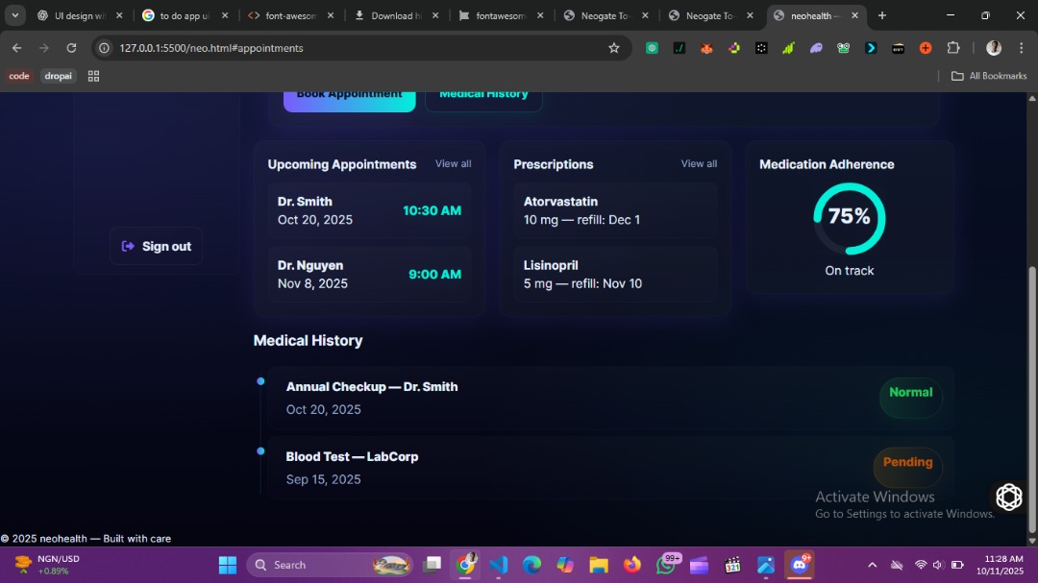Viewport: 1038px width, 583px height.
Task: Open the Lisinopril prescription card
Action: tap(615, 274)
